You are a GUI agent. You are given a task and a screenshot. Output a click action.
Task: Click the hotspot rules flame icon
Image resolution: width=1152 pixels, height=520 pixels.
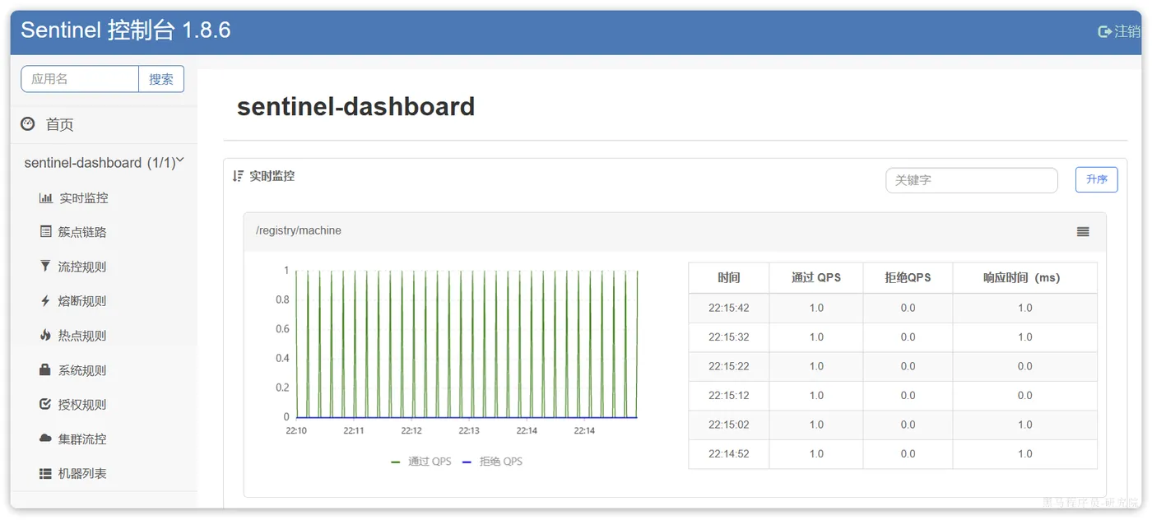[45, 336]
